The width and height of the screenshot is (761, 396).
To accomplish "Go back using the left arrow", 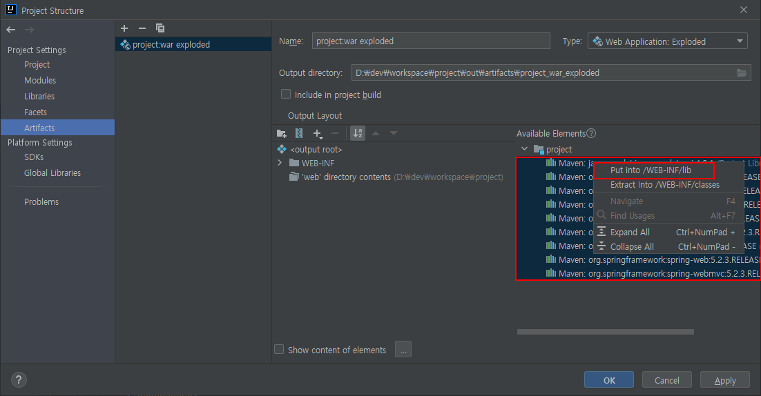I will 10,30.
